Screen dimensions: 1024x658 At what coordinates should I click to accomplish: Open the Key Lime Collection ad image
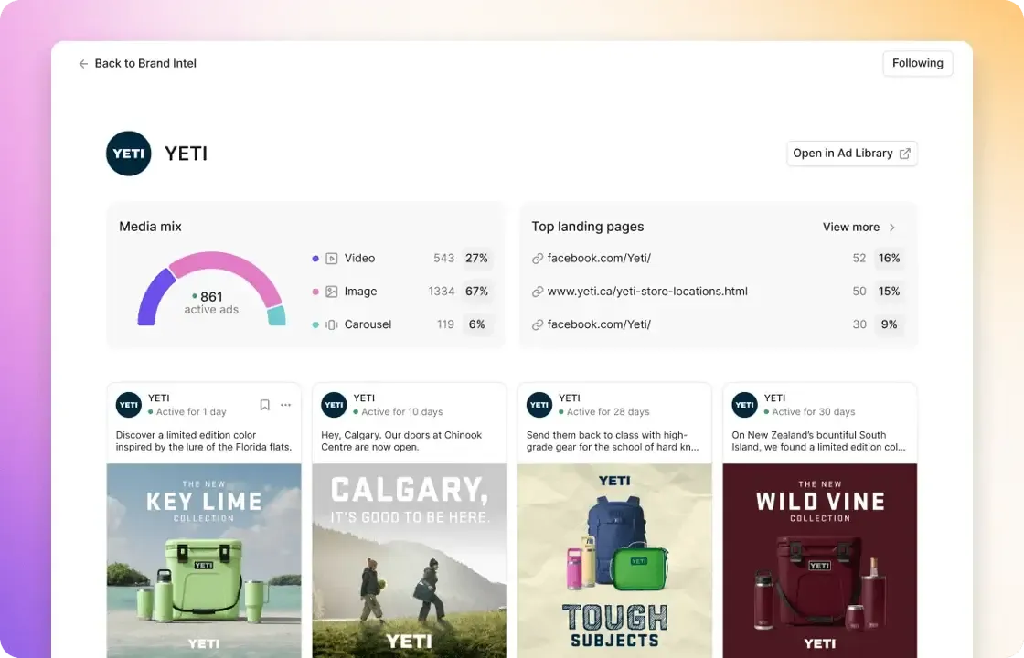[204, 561]
